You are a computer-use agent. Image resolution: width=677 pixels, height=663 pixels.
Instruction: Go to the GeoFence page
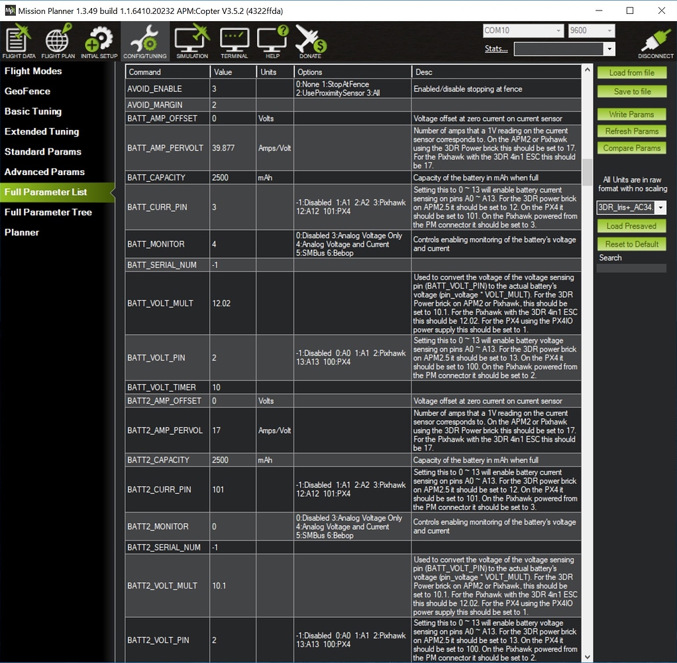(27, 91)
